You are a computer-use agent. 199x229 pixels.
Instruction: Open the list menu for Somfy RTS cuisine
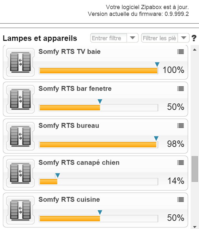181,199
